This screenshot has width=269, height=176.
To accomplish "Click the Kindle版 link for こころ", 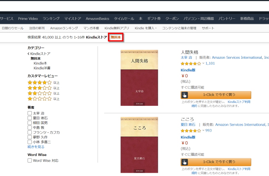I will pos(188,137).
